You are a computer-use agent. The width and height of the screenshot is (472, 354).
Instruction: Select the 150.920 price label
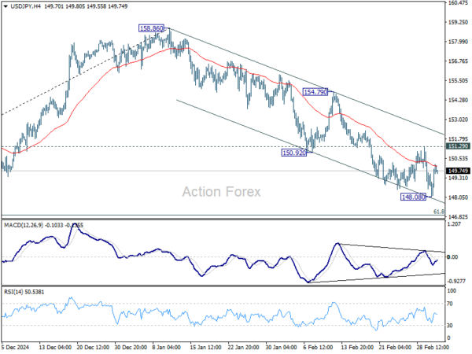pyautogui.click(x=294, y=153)
